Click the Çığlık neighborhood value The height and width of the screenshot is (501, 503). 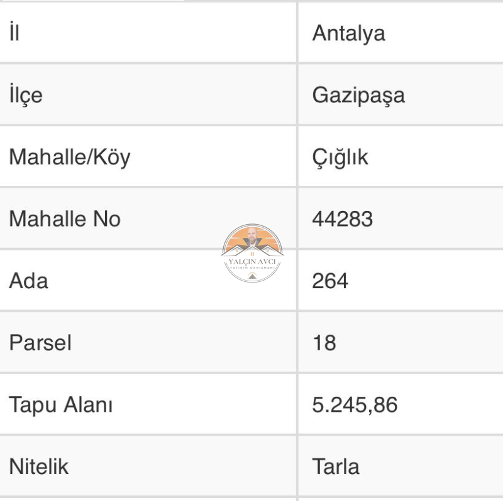[x=340, y=158]
